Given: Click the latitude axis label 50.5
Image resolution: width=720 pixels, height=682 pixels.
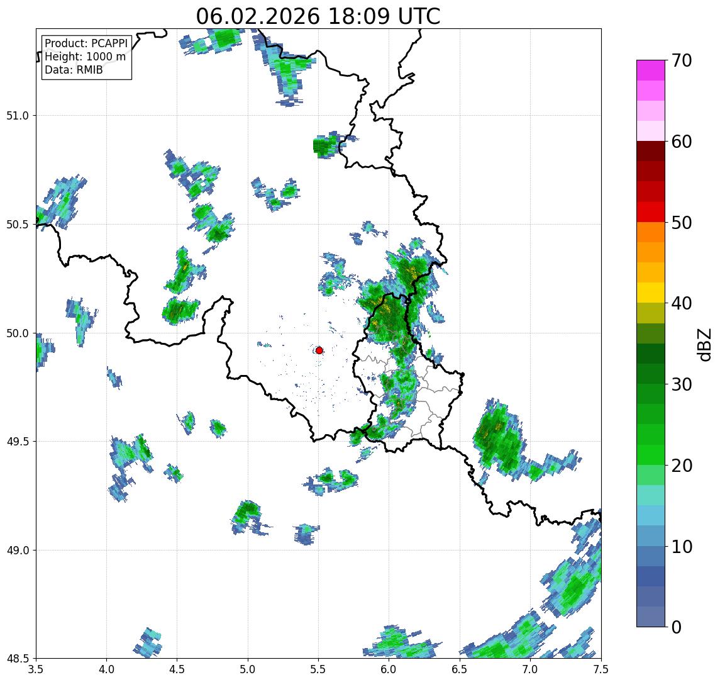Looking at the screenshot, I should click(18, 225).
